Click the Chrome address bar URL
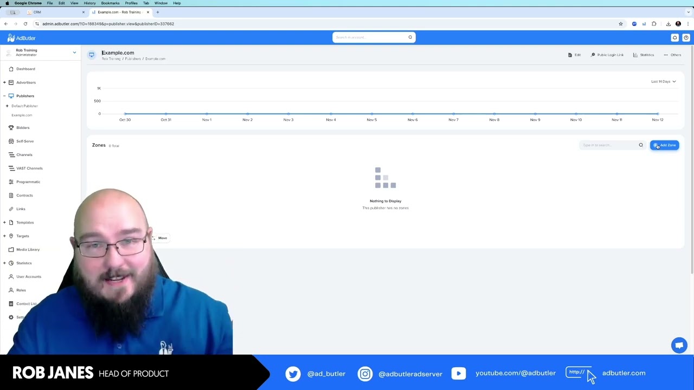Image resolution: width=694 pixels, height=390 pixels. click(108, 24)
